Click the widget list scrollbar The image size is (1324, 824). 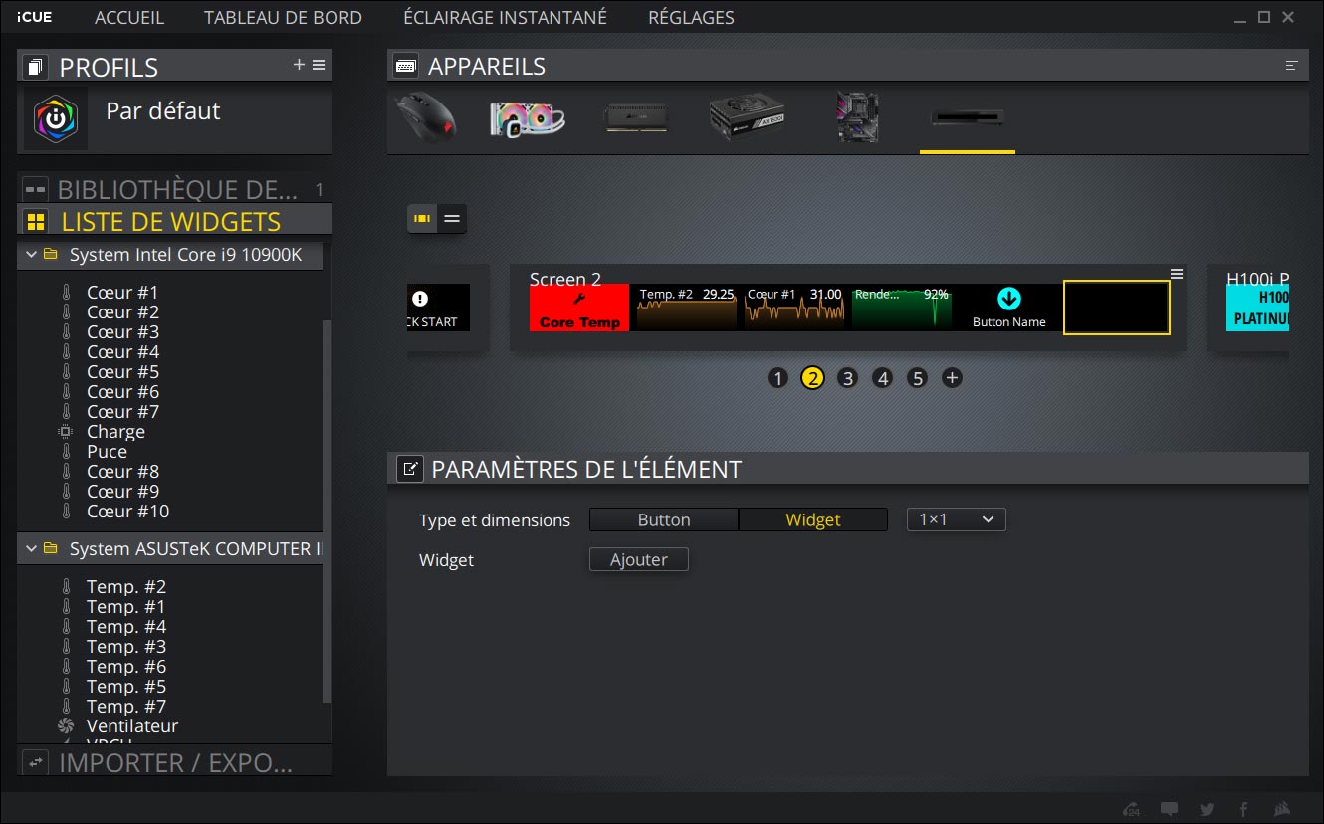coord(328,513)
